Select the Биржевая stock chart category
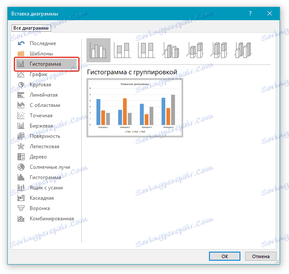 tap(46, 126)
